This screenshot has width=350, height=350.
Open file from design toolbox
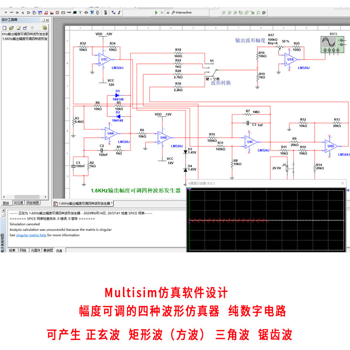coord(11,28)
